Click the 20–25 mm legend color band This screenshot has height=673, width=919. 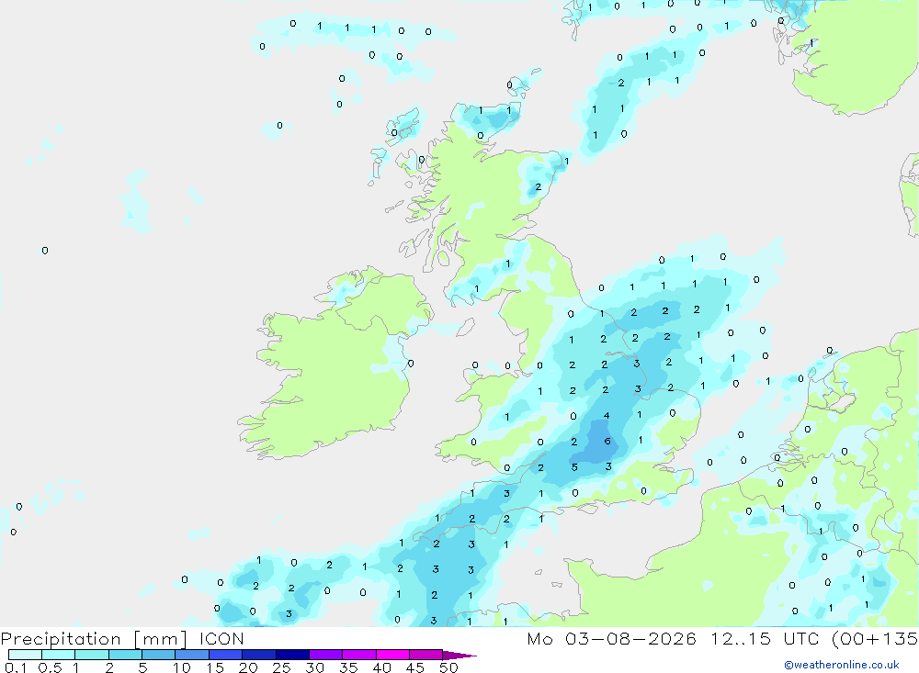259,655
